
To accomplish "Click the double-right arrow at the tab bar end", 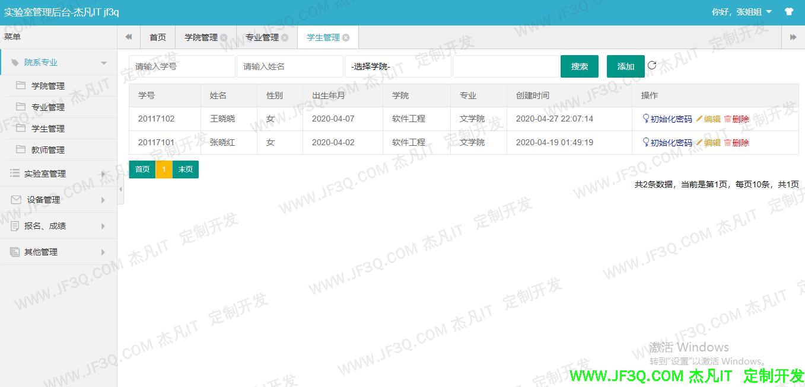I will coord(794,37).
